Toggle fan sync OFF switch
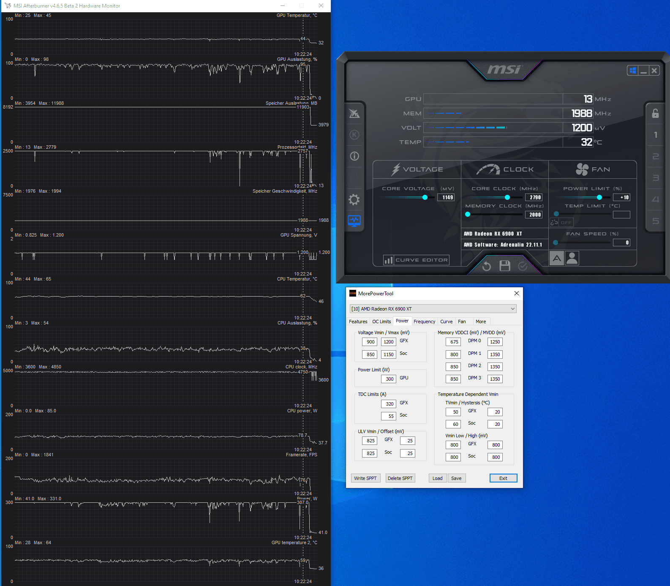 point(561,222)
